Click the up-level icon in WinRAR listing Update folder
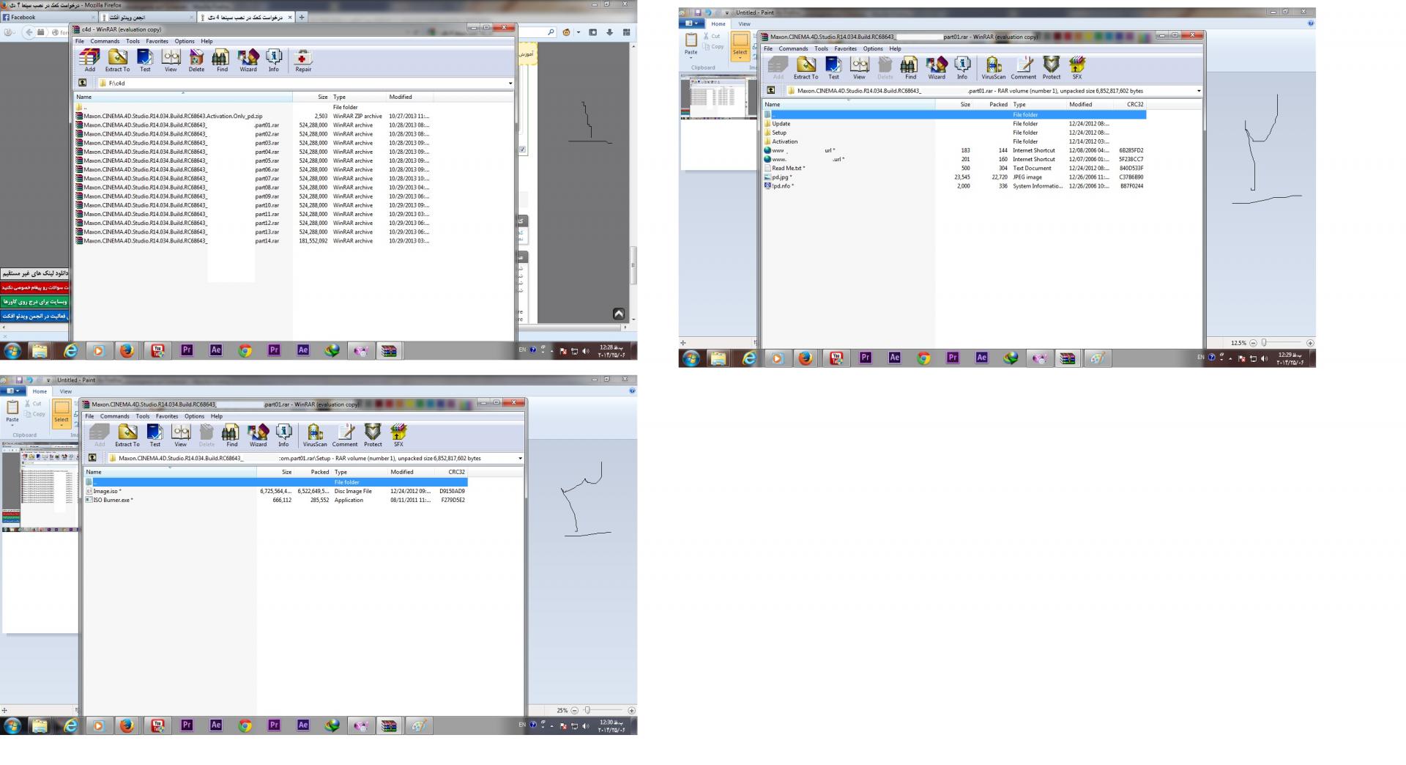Viewport: 1406px width, 765px height. (771, 91)
